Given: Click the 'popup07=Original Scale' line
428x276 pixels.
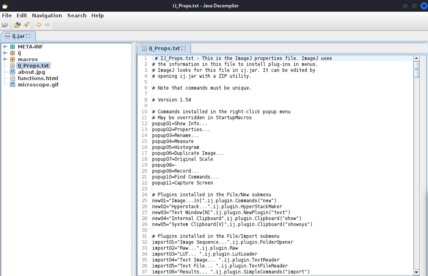Looking at the screenshot, I should tap(182, 159).
